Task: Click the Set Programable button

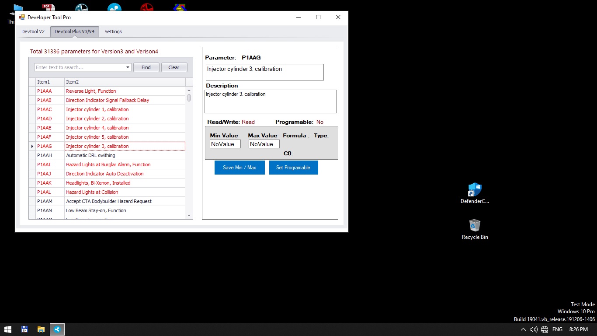Action: tap(293, 168)
